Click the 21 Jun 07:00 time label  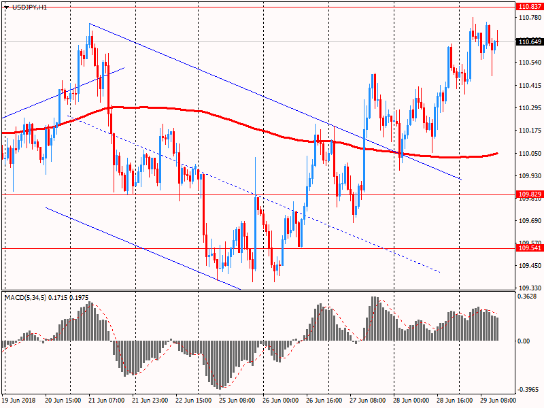pyautogui.click(x=107, y=400)
